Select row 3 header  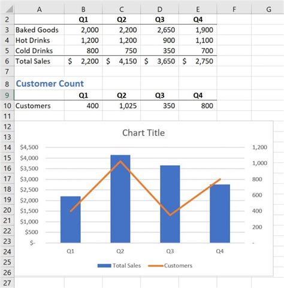coord(7,30)
